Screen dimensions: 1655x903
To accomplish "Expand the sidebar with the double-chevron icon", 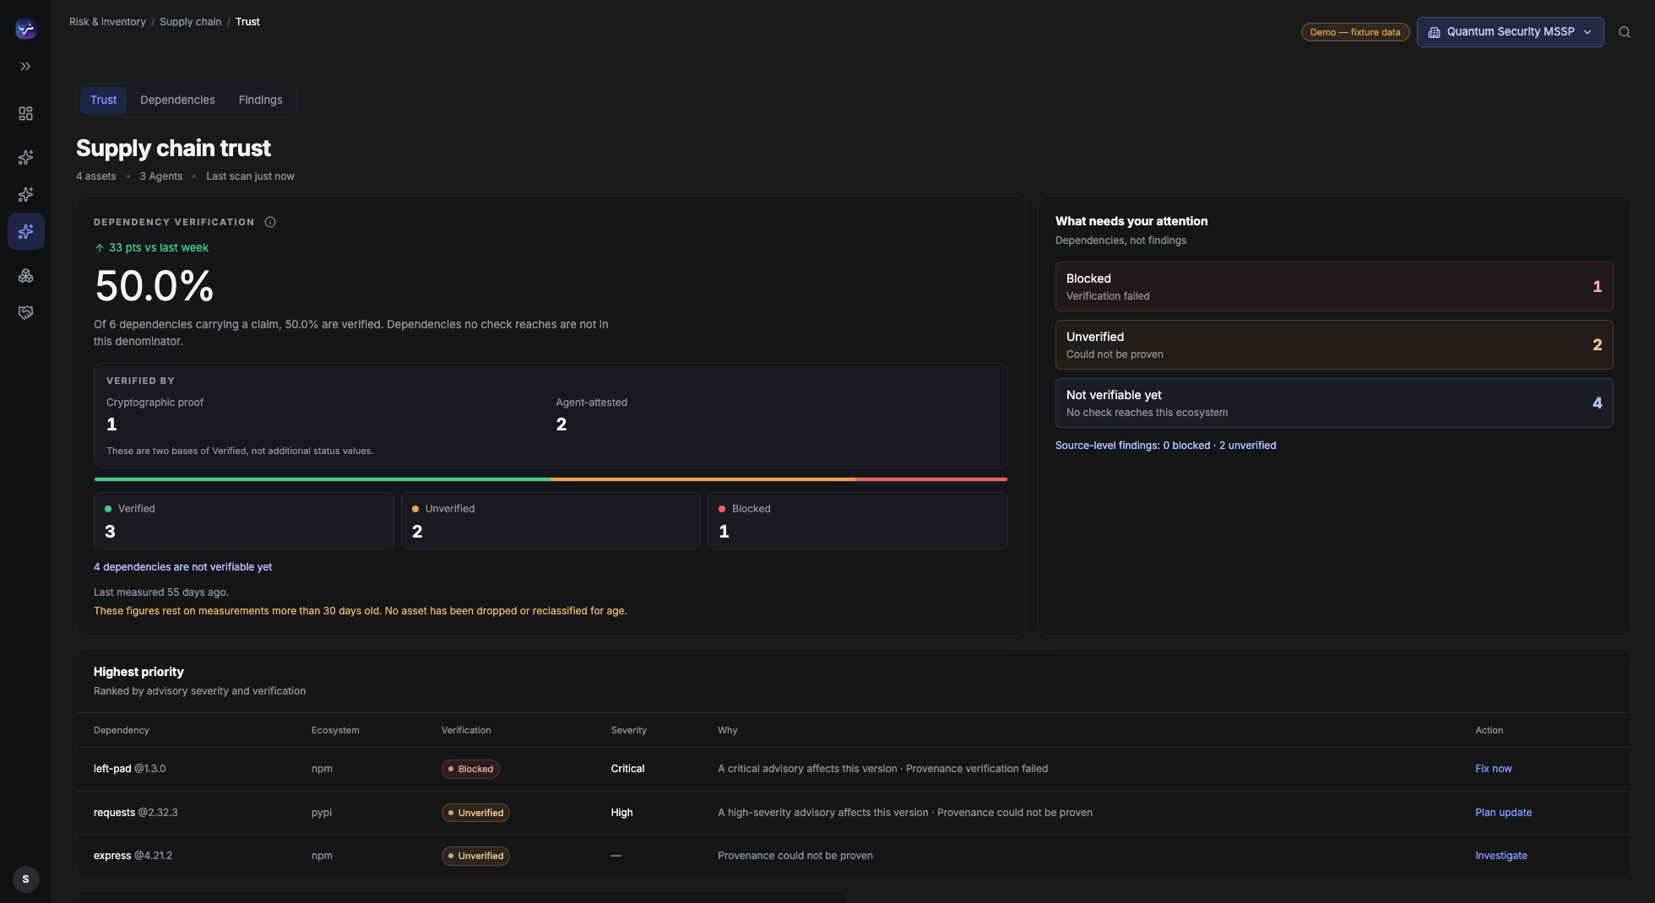I will click(x=26, y=67).
